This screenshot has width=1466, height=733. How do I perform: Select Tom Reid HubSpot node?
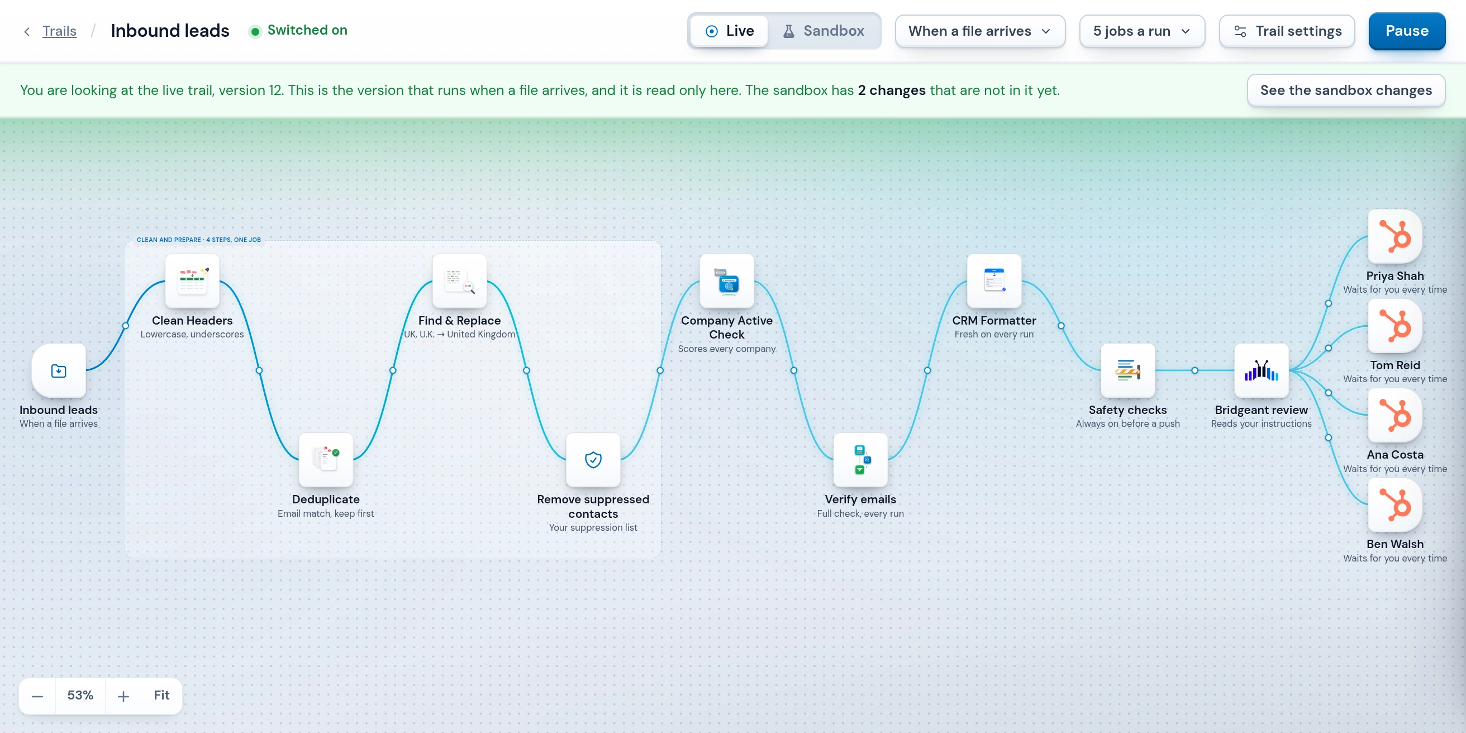(x=1396, y=326)
